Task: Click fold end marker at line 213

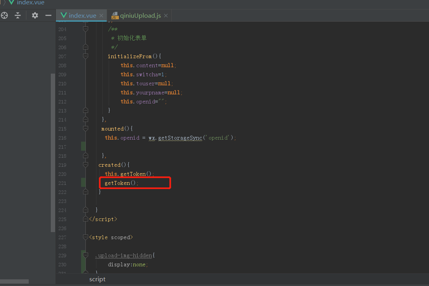Action: [x=85, y=111]
